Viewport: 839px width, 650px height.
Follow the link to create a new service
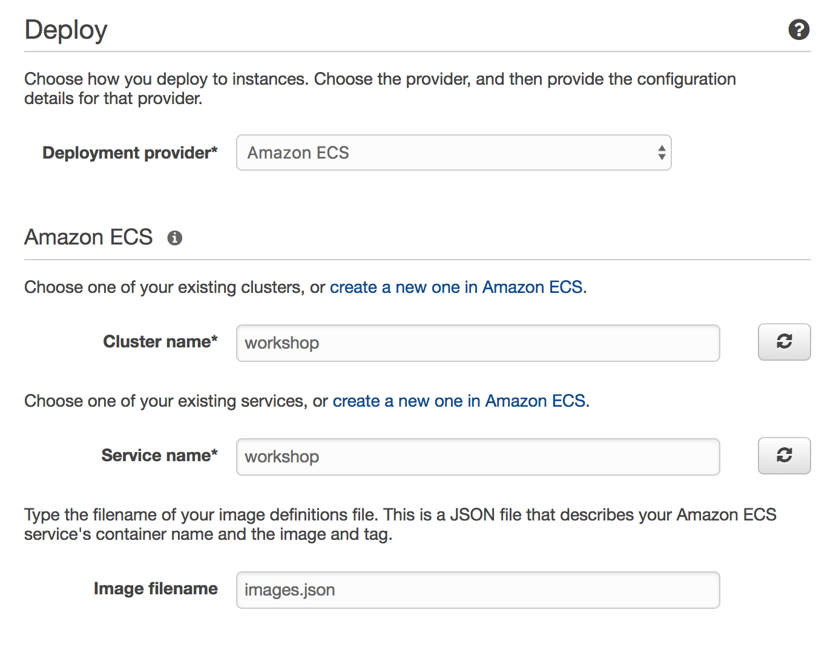click(459, 401)
